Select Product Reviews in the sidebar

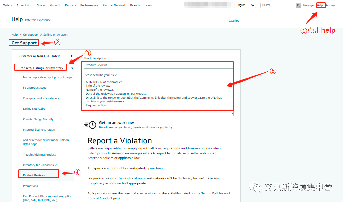(x=34, y=175)
